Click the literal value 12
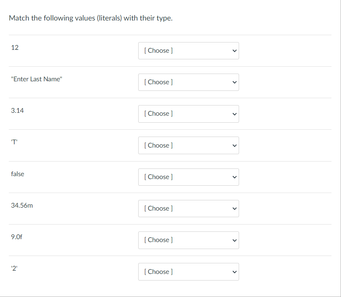Viewport: 341px width, 297px height. 15,48
